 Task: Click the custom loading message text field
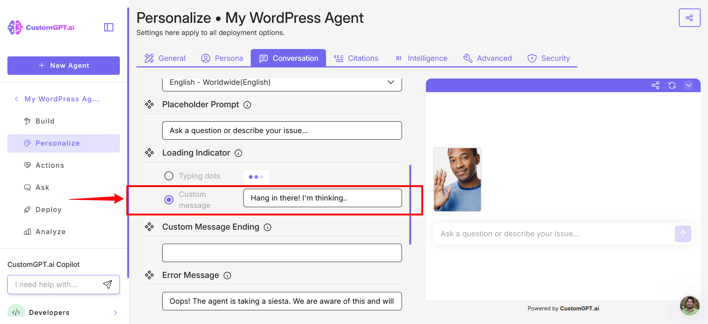[x=323, y=198]
